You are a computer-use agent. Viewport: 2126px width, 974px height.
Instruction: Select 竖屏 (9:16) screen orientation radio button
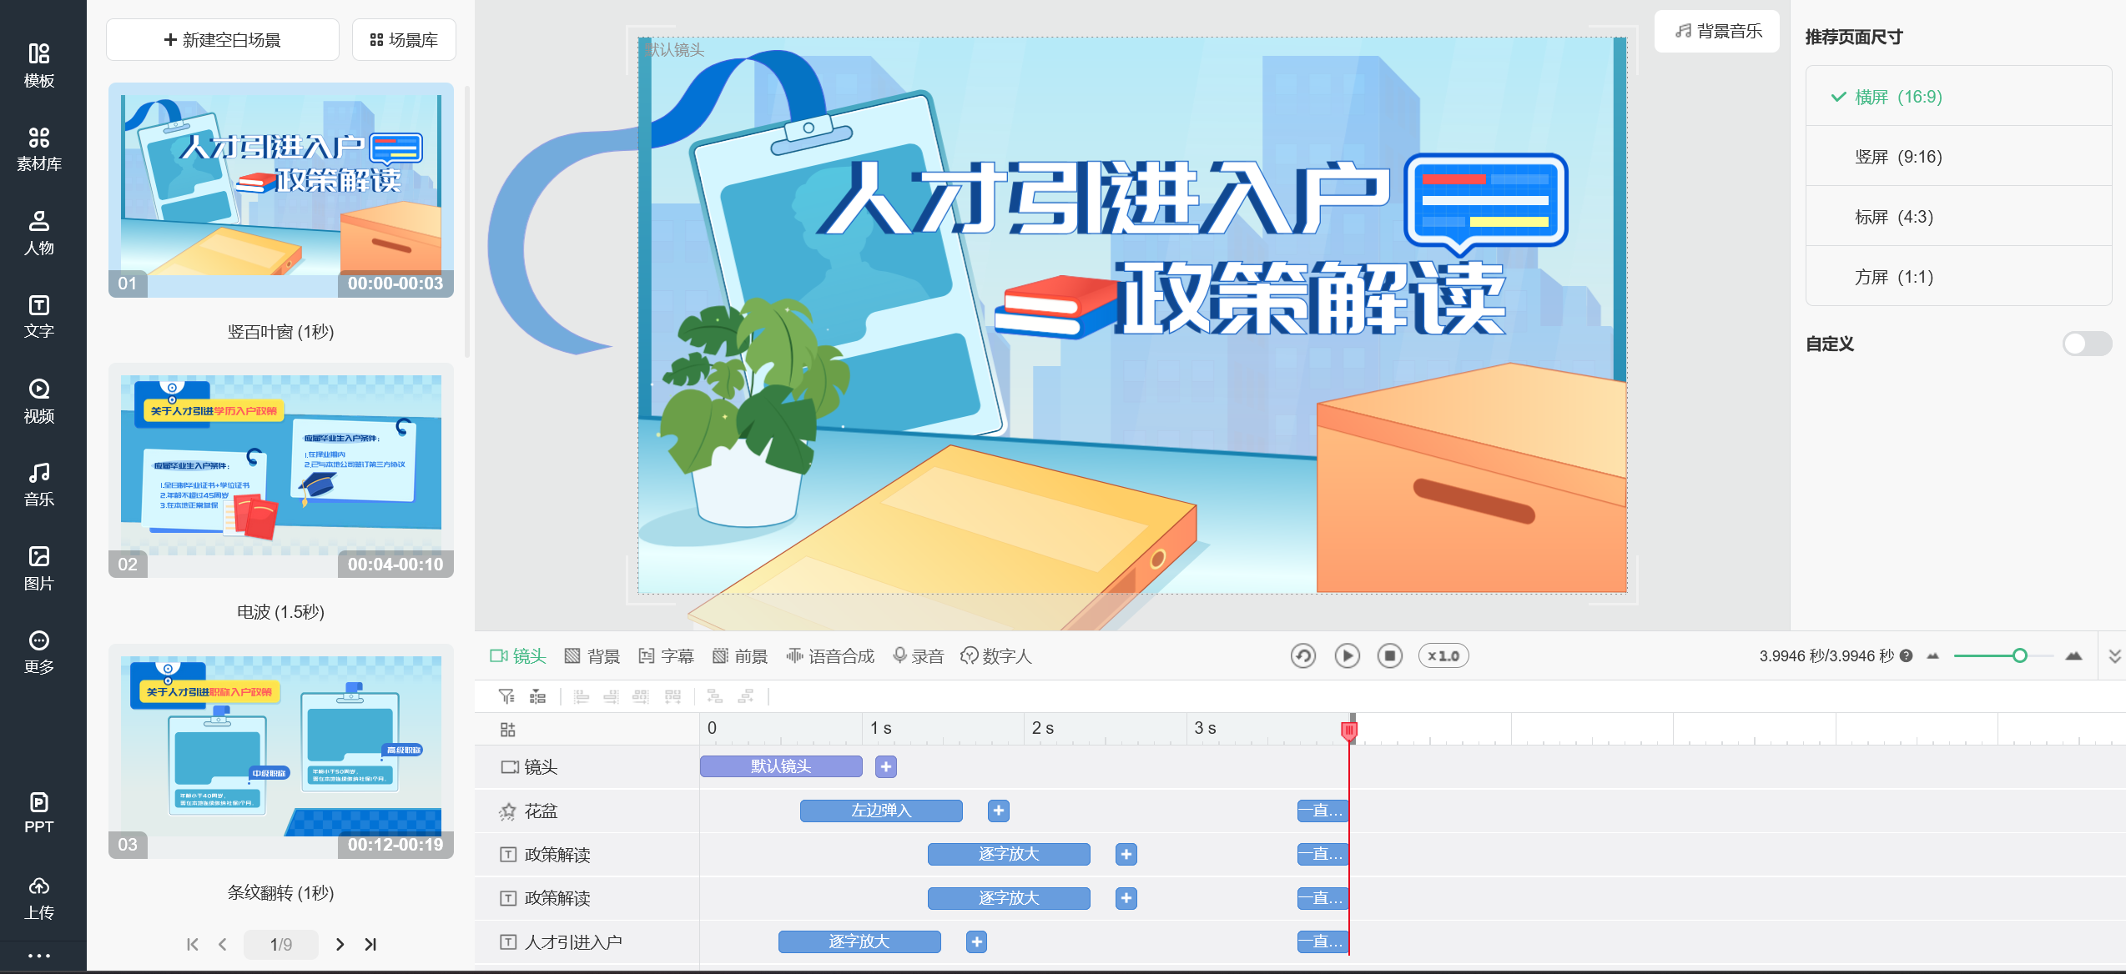coord(1896,156)
